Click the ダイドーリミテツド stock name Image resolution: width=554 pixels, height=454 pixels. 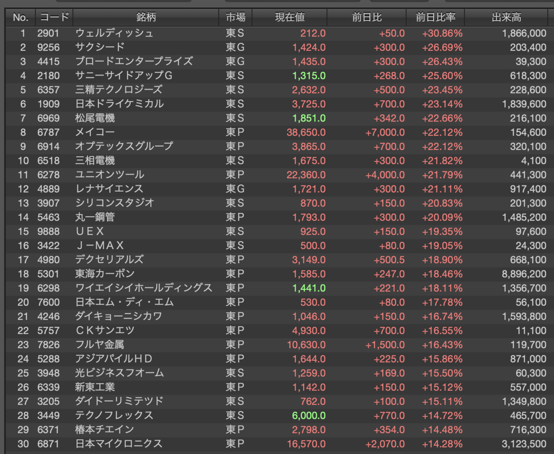tap(120, 401)
